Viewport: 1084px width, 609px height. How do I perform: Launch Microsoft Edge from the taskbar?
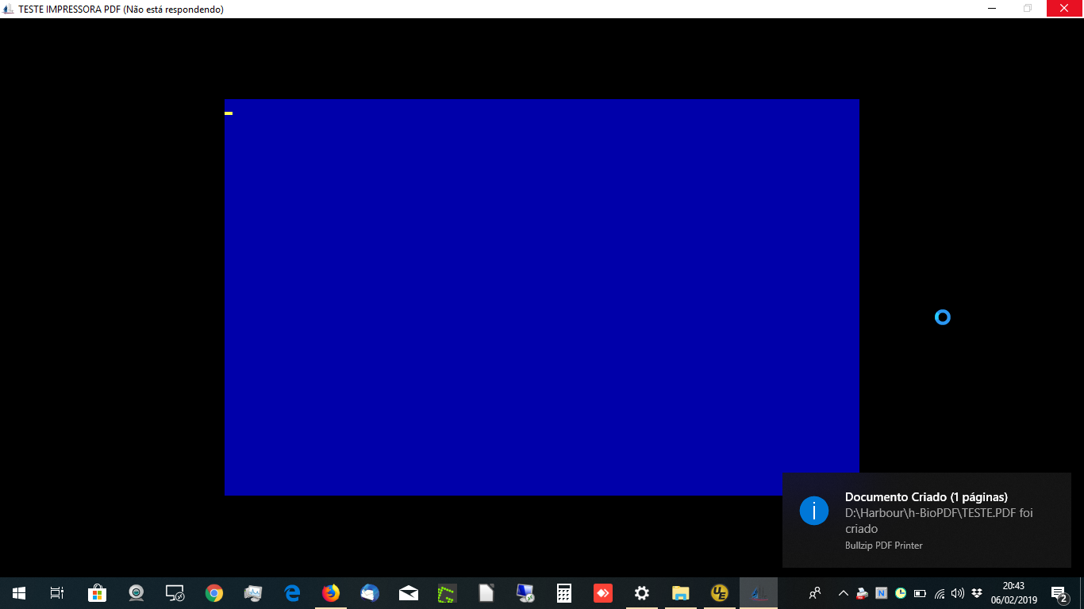coord(292,593)
